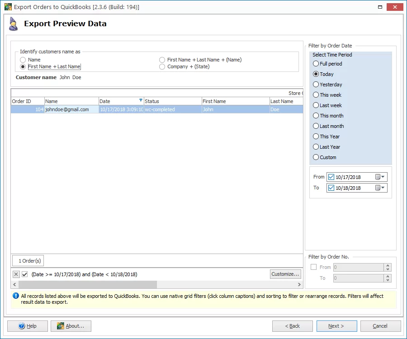Screen dimensions: 407x339
Task: Select the Custom time period option
Action: [316, 157]
